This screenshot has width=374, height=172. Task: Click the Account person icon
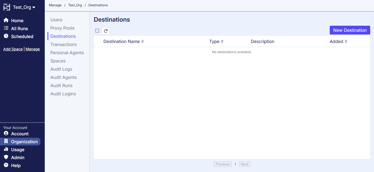(6, 133)
